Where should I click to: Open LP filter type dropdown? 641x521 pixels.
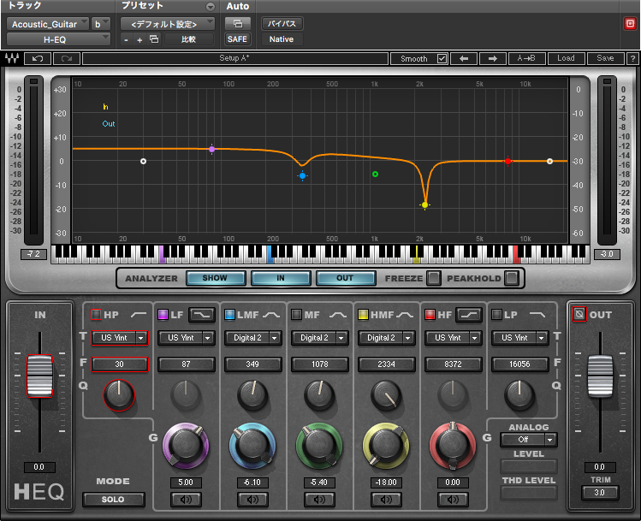coord(519,338)
